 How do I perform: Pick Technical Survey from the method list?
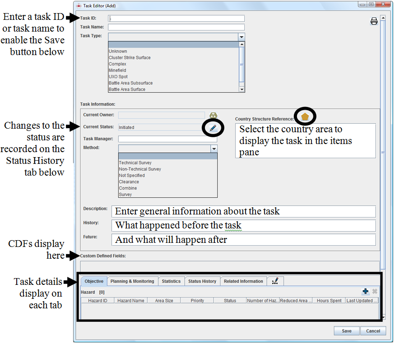[x=135, y=163]
